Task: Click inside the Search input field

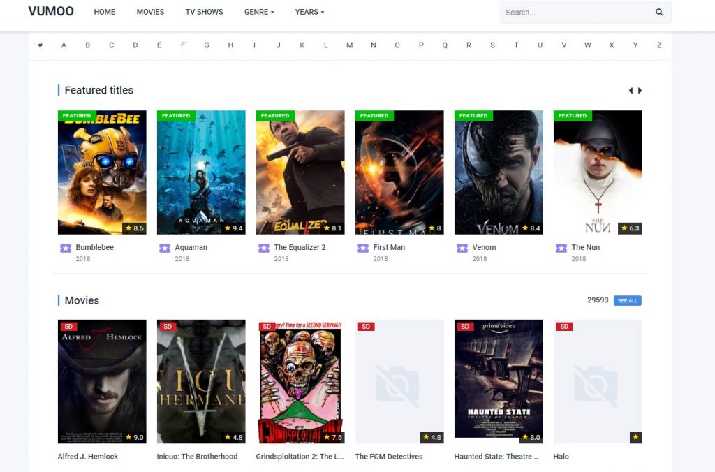Action: [x=573, y=12]
